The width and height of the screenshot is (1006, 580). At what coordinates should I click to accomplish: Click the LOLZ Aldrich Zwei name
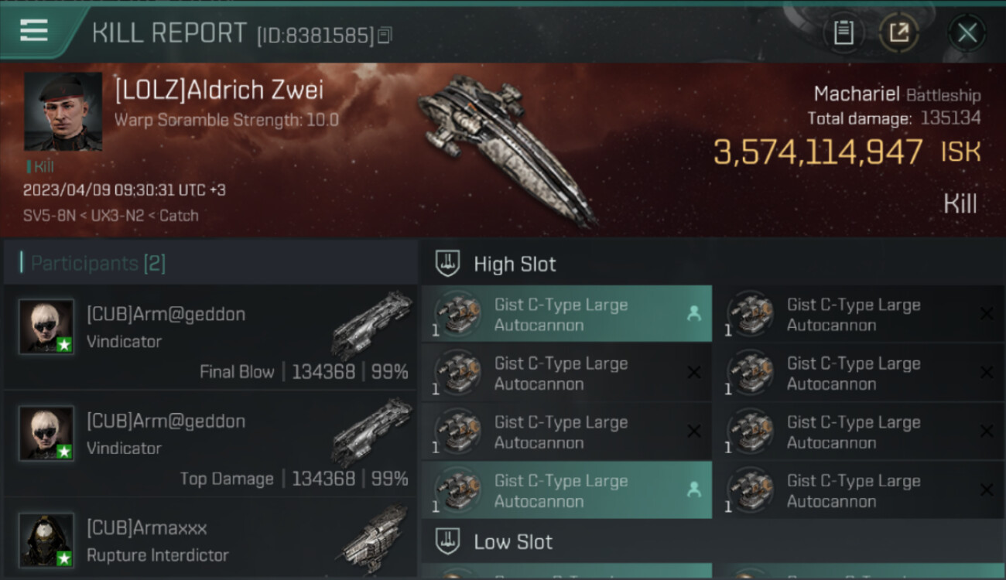(219, 90)
